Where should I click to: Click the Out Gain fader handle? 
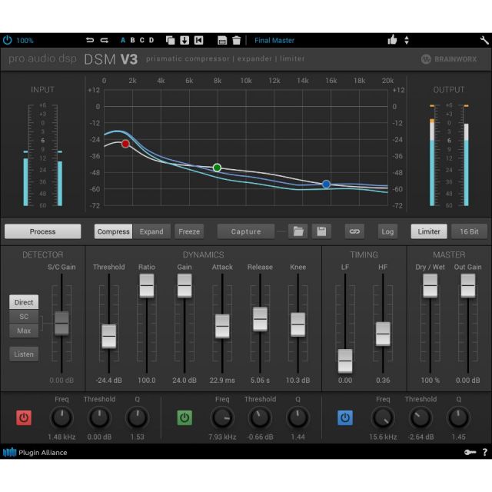click(x=468, y=285)
